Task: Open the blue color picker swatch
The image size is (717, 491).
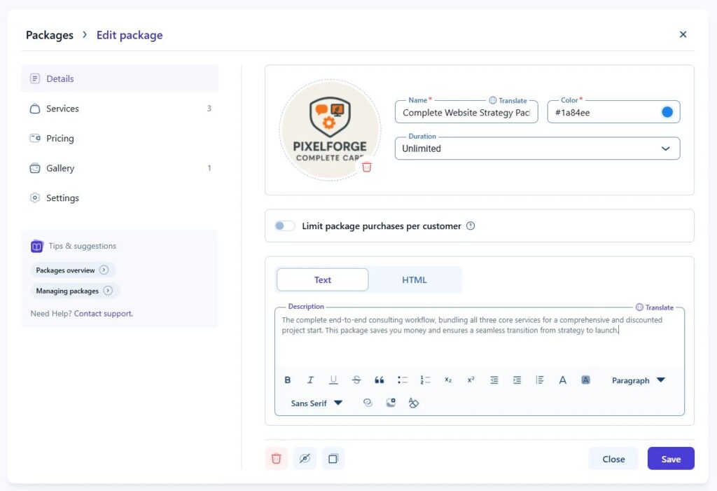Action: coord(667,112)
